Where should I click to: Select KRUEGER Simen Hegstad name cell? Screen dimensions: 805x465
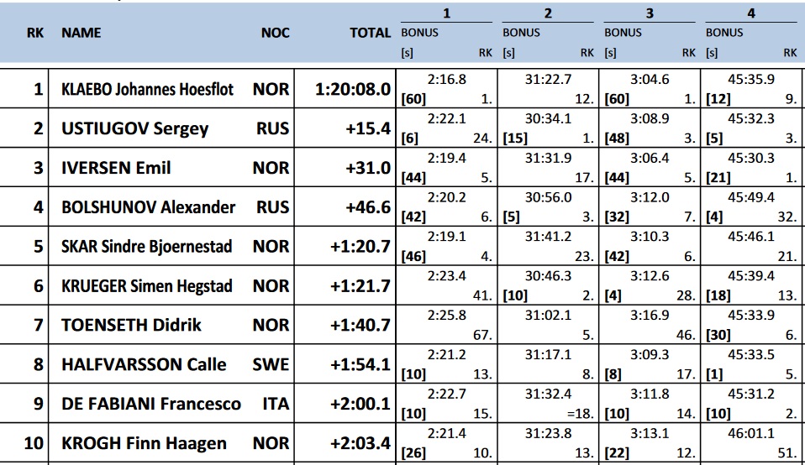(x=146, y=286)
